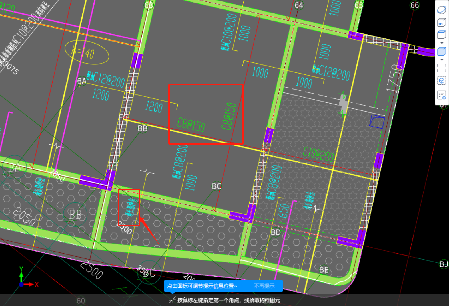Select axis label BJ at right edge

(x=444, y=264)
